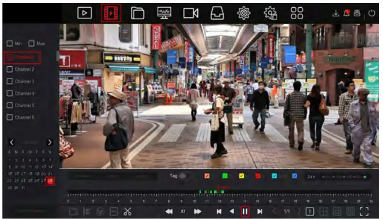Click the system settings gear icon
This screenshot has width=383, height=220.
pyautogui.click(x=244, y=13)
